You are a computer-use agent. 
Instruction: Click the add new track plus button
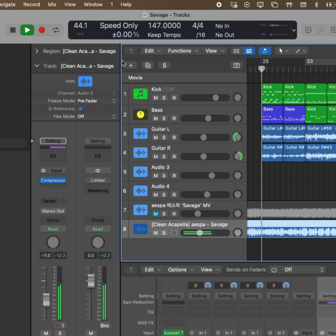(131, 66)
